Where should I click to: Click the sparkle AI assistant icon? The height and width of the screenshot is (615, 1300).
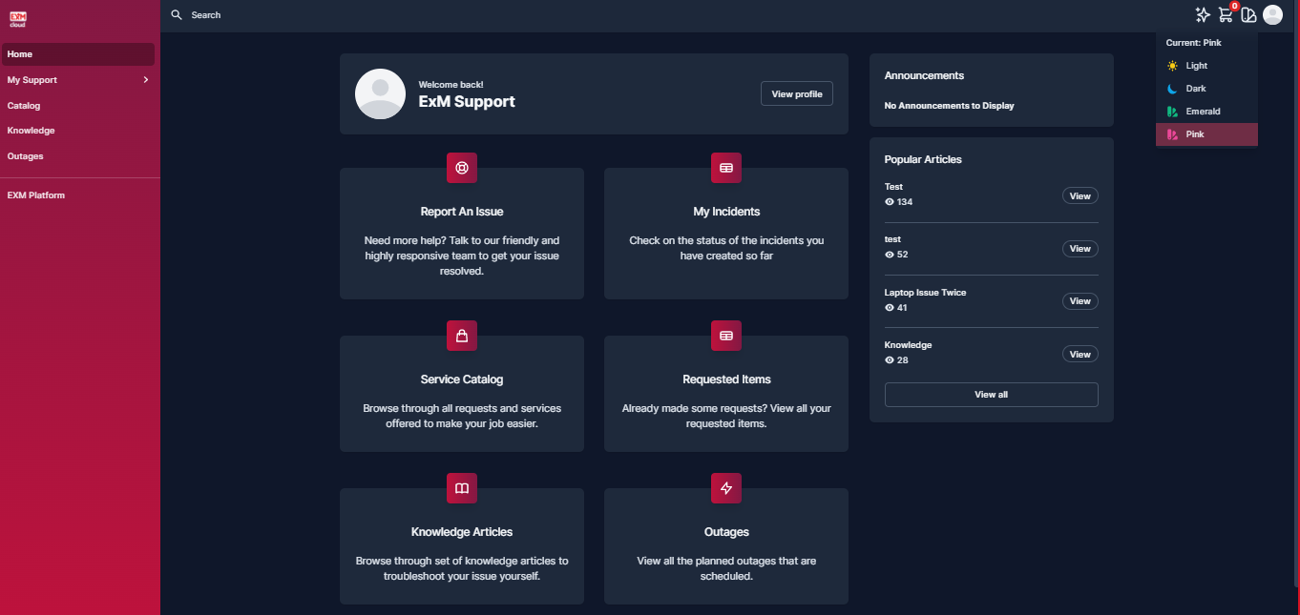(1203, 15)
